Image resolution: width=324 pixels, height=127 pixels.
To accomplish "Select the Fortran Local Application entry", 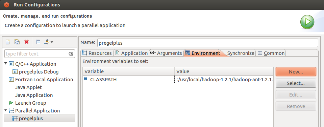I will pos(41,80).
